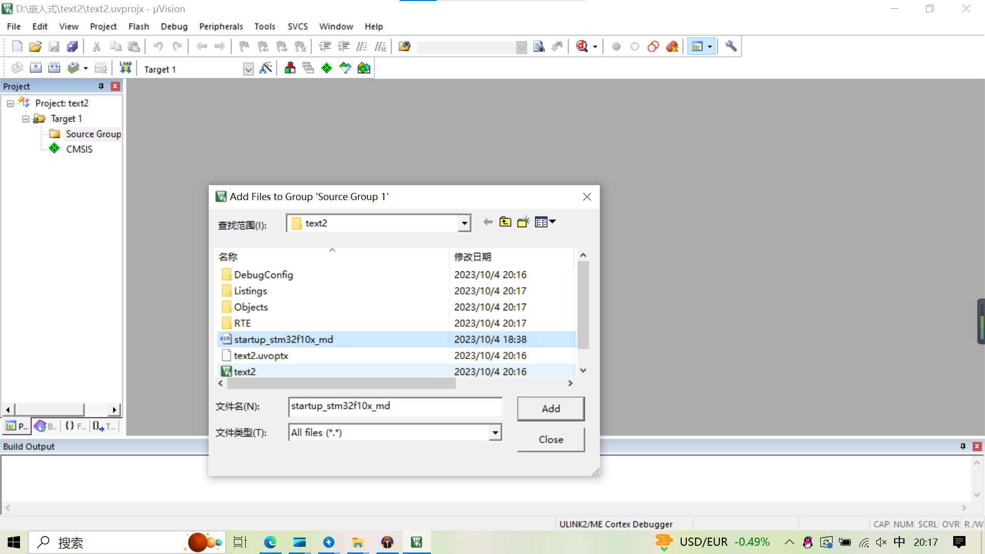
Task: Click the Find in Files icon
Action: [x=404, y=47]
